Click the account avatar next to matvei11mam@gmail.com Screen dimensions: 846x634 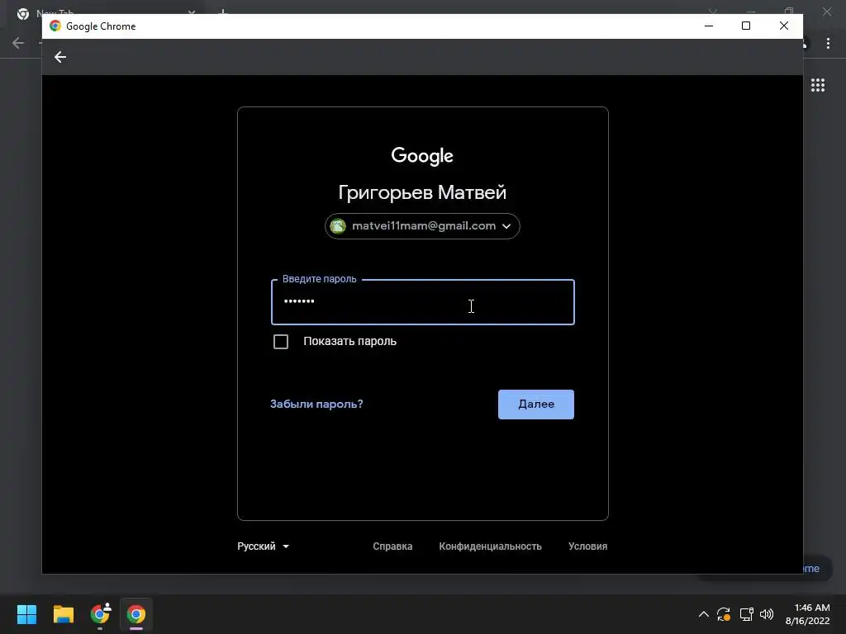pyautogui.click(x=338, y=226)
